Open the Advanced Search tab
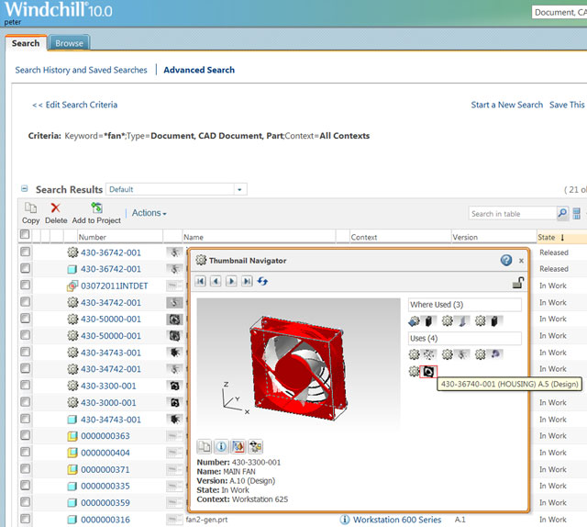 coord(199,70)
